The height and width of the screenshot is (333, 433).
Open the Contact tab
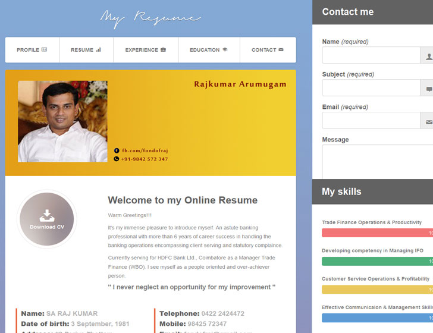click(268, 50)
